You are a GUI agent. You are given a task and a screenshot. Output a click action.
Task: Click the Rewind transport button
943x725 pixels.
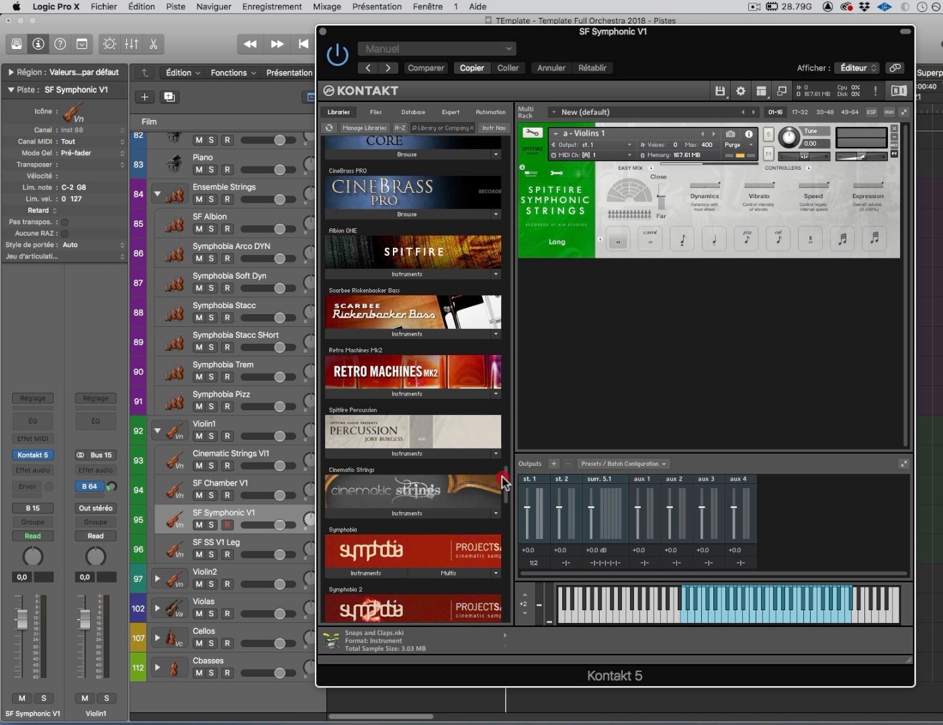(250, 44)
